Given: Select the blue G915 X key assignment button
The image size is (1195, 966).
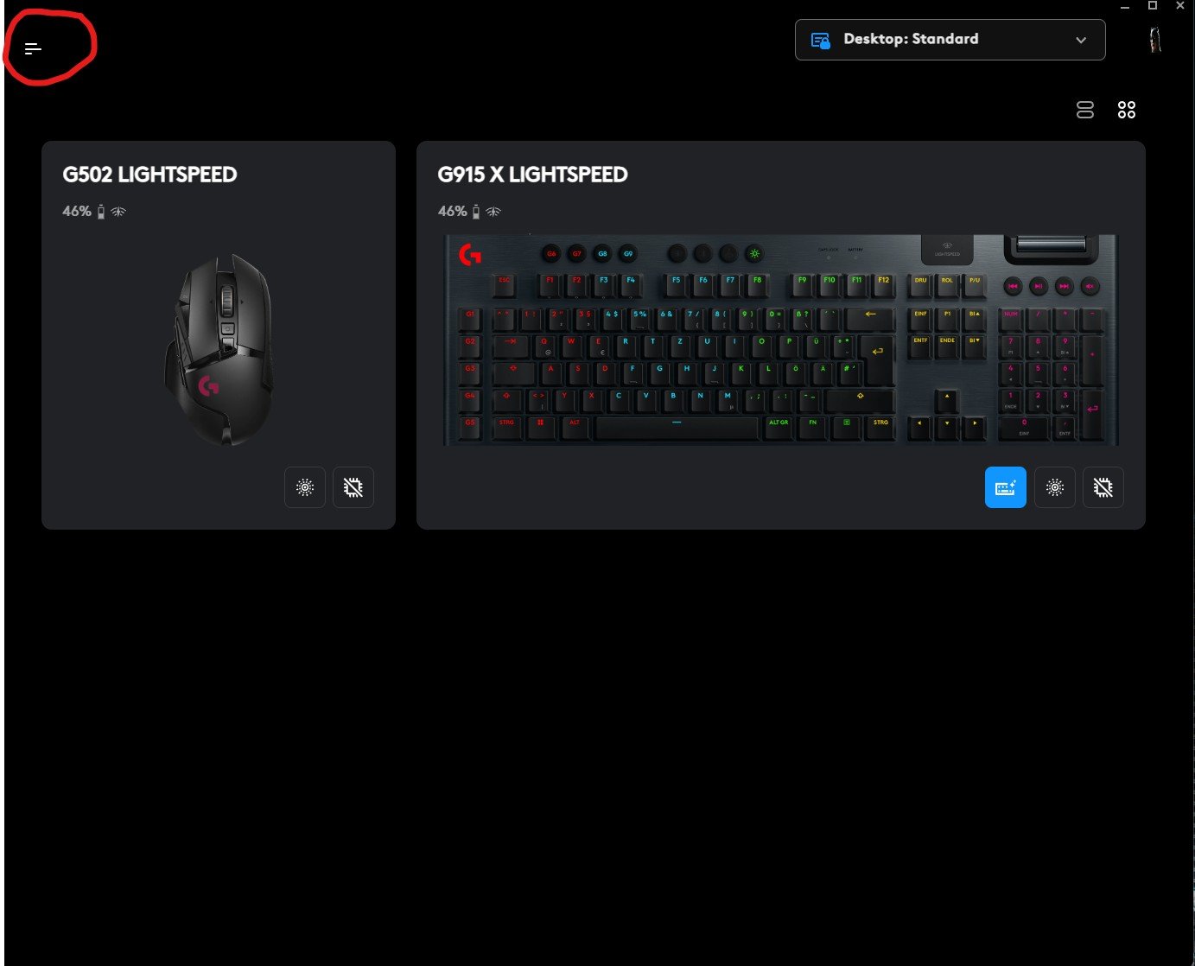Looking at the screenshot, I should 1006,487.
